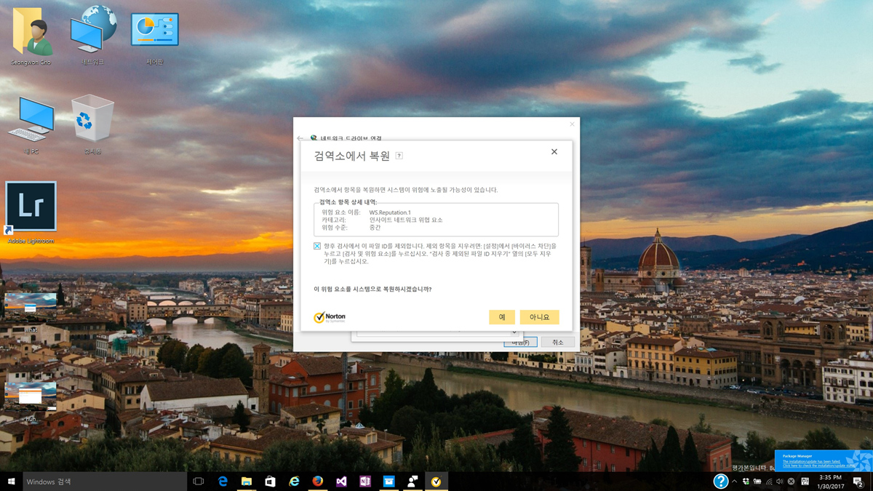873x491 pixels.
Task: Open the help question mark icon beside the dialog title
Action: pyautogui.click(x=399, y=156)
